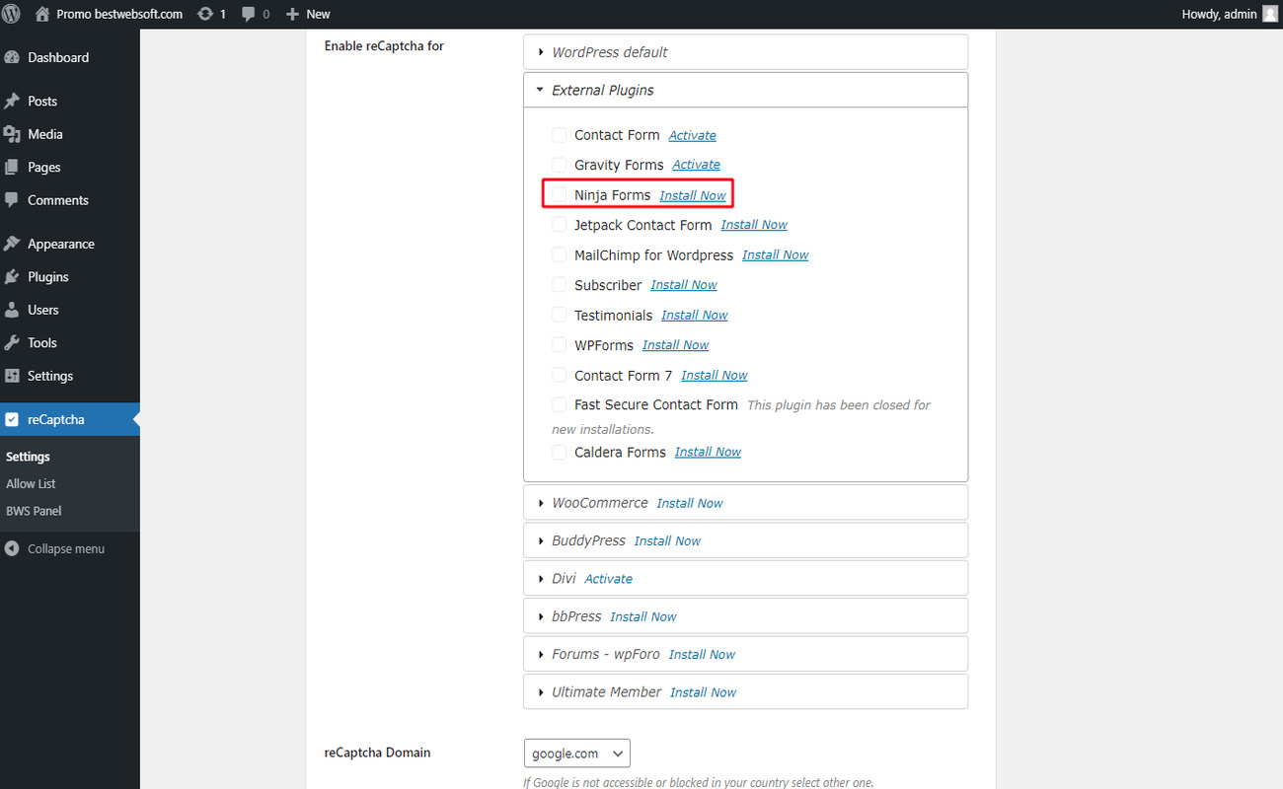Click Activate link for Gravity Forms
This screenshot has height=789, width=1283.
[696, 165]
